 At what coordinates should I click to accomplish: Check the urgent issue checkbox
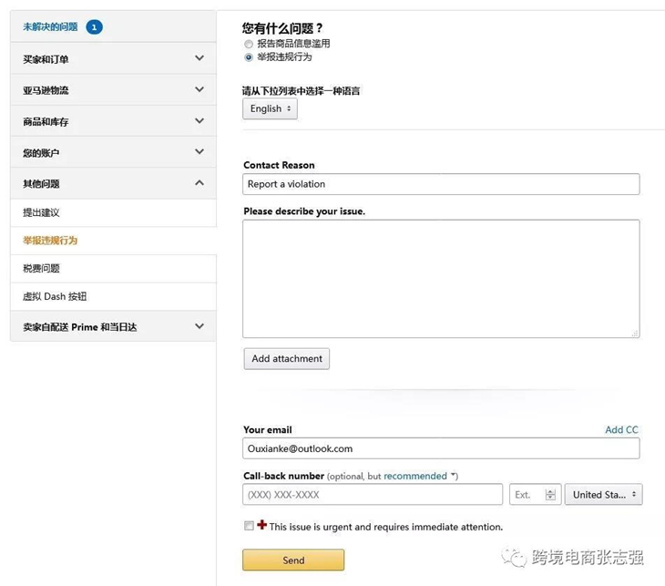tap(249, 526)
